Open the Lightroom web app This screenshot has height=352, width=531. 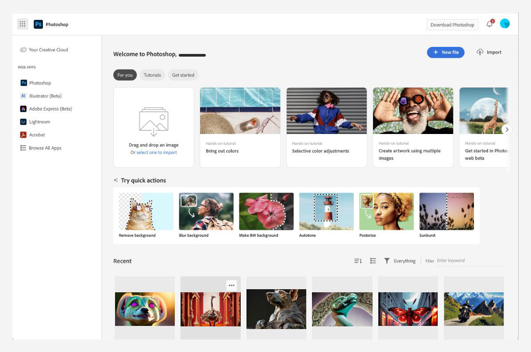coord(41,122)
